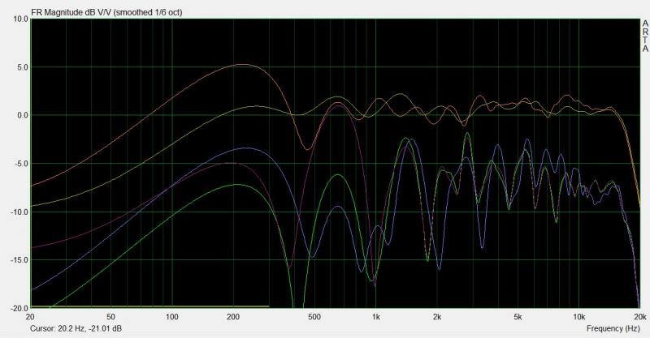Click the 5k x-axis label

[518, 317]
